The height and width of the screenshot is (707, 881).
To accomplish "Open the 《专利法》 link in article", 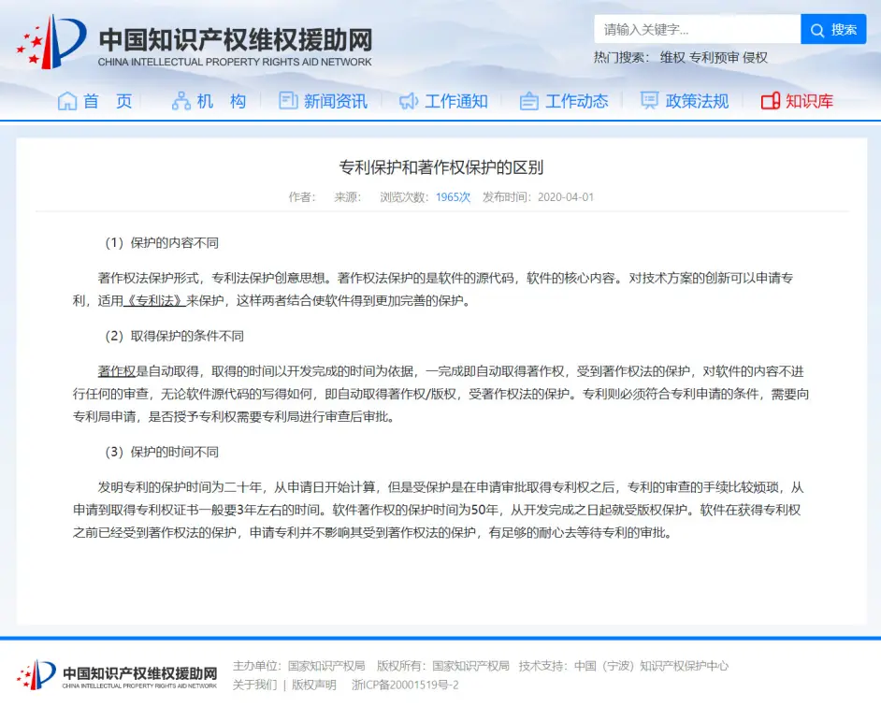I will pyautogui.click(x=154, y=301).
